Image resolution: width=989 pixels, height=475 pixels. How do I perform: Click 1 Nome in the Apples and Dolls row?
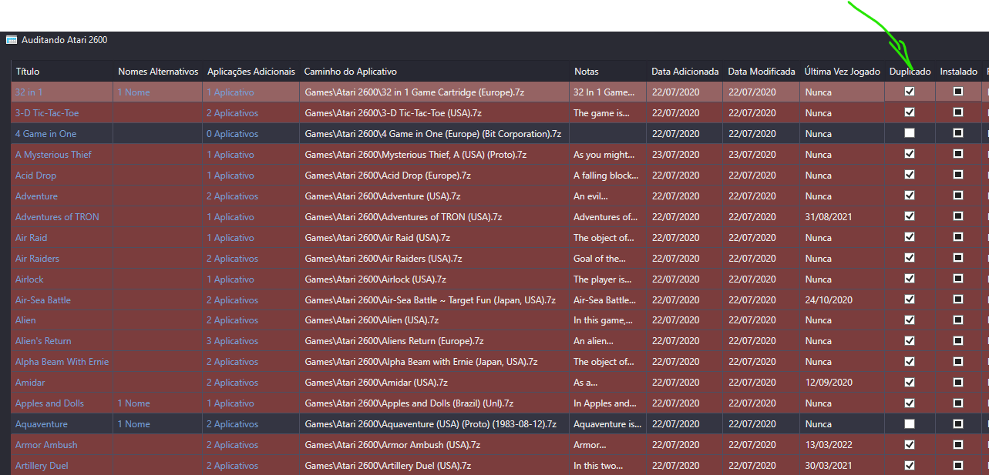pyautogui.click(x=134, y=403)
